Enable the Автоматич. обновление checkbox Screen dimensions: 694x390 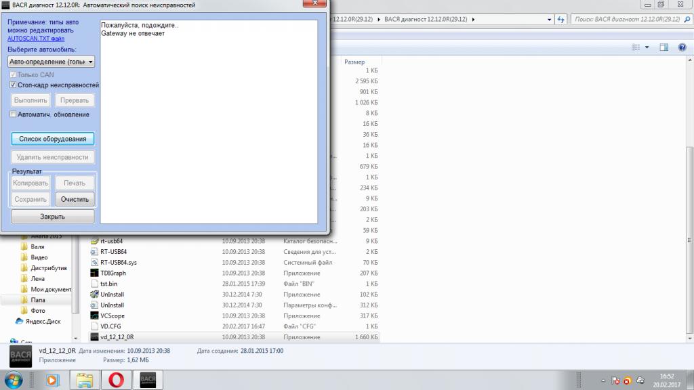click(13, 114)
